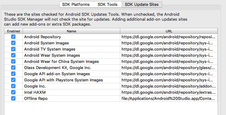
Task: Open the SDK Tools tab
Action: 108,4
